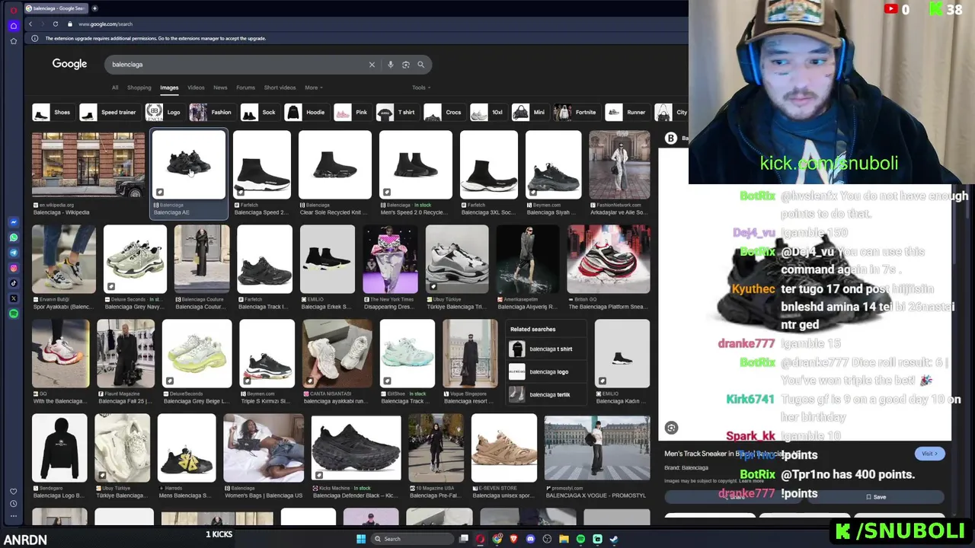Open Chrome from taskbar

pos(497,539)
